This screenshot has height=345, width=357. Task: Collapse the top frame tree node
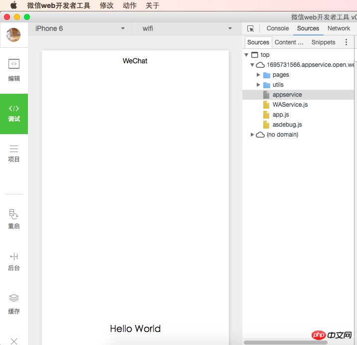246,55
